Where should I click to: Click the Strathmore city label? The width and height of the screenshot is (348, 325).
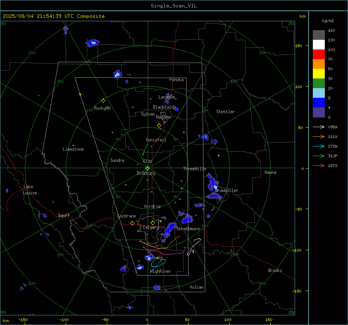tap(188, 229)
